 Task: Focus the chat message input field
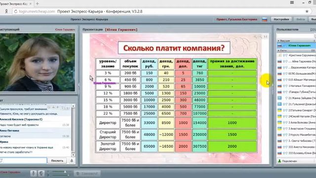[23, 161]
